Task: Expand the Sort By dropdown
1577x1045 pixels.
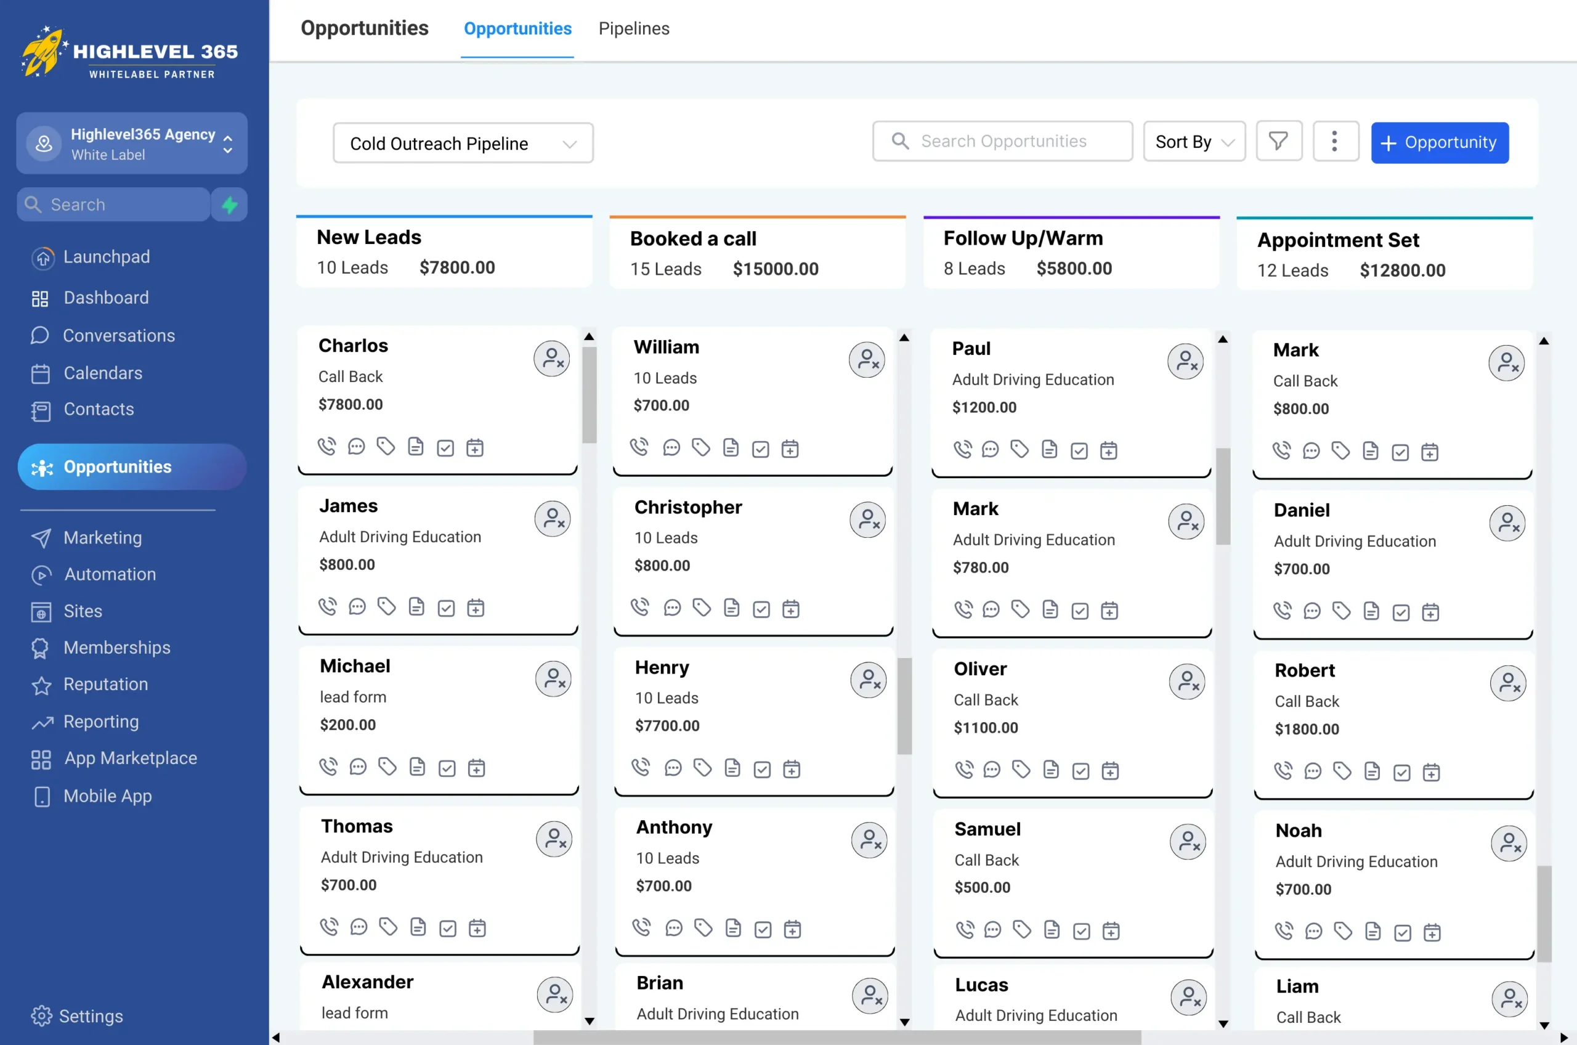Action: (x=1193, y=141)
